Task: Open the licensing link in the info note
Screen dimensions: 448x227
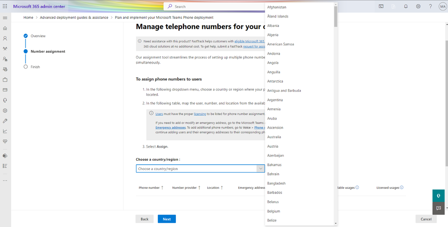Action: click(200, 114)
